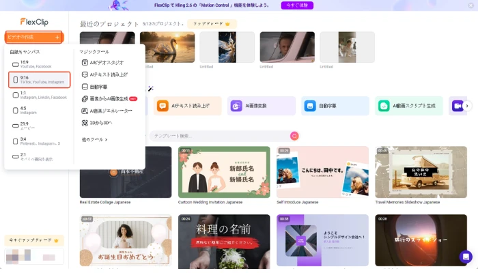Click the 自動字幕 shortcut card

[x=335, y=106]
